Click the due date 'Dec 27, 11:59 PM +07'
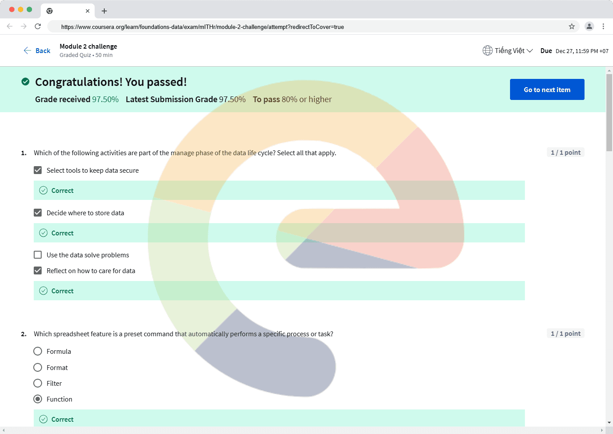Image resolution: width=613 pixels, height=434 pixels. pos(582,51)
